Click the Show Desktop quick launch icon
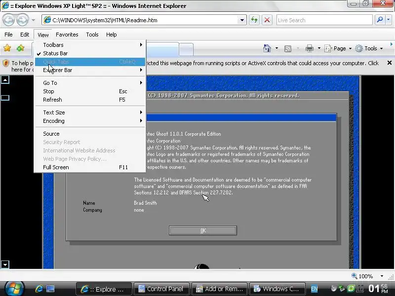 [50, 289]
